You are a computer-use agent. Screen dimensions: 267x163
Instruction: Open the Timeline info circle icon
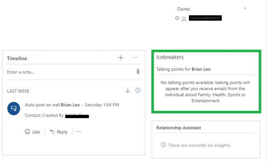pyautogui.click(x=138, y=91)
